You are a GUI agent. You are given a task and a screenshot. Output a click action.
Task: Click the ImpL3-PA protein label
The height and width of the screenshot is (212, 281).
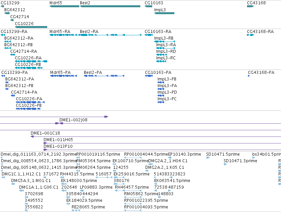[x=167, y=86]
